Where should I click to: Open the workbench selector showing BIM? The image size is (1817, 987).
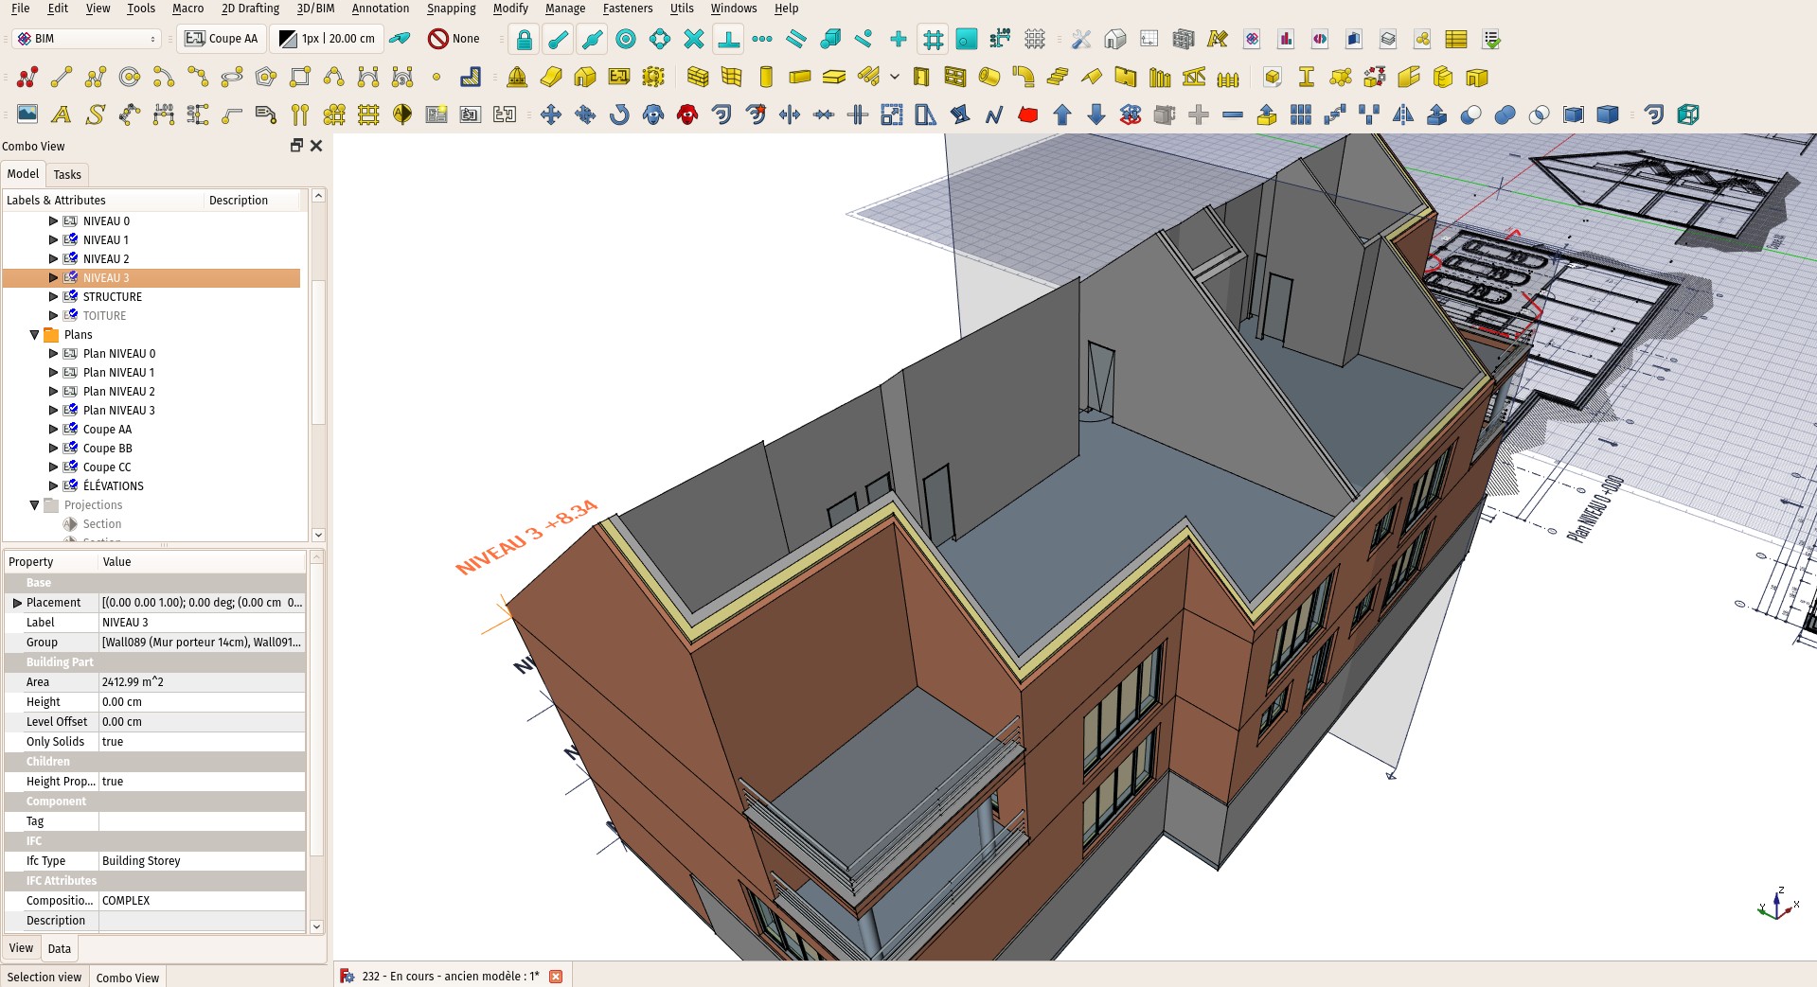point(85,39)
